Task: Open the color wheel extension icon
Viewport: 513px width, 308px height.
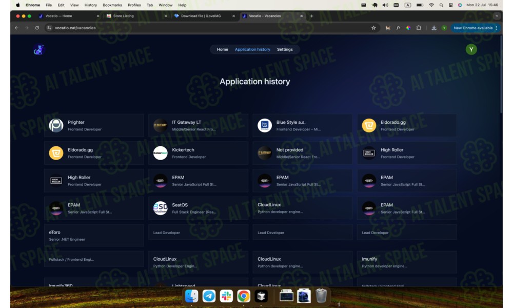Action: [408, 28]
